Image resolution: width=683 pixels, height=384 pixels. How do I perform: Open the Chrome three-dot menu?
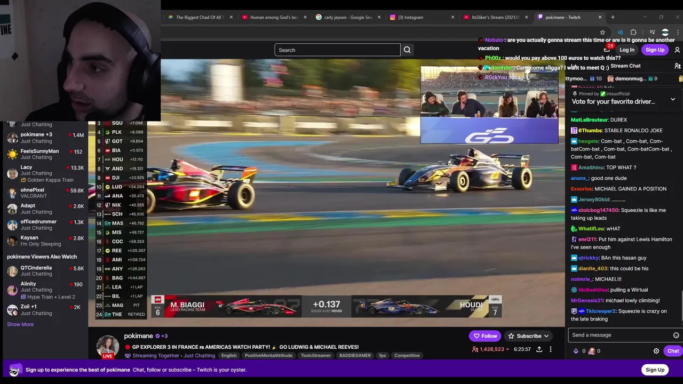678,32
